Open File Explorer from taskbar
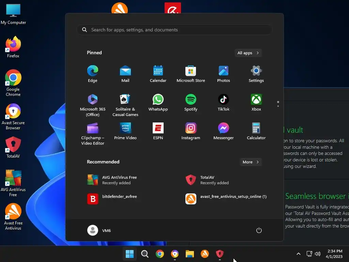 (x=190, y=254)
